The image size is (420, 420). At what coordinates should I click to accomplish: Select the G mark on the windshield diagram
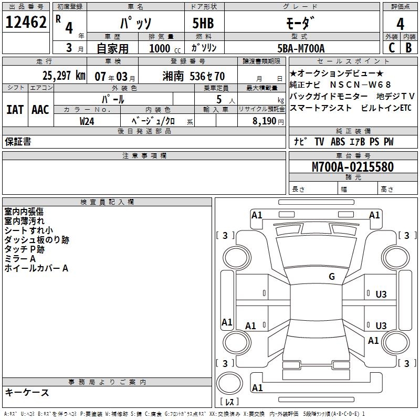(332, 276)
